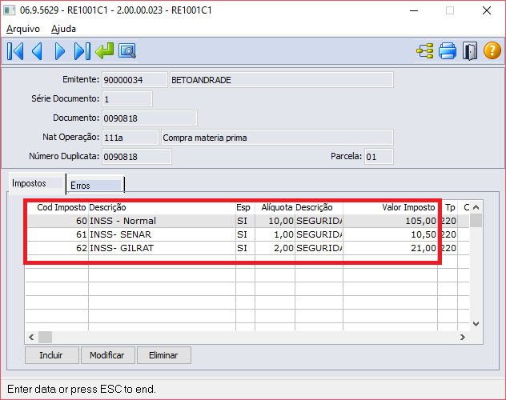This screenshot has width=506, height=400.
Task: Open the search magnifier icon
Action: [x=127, y=51]
